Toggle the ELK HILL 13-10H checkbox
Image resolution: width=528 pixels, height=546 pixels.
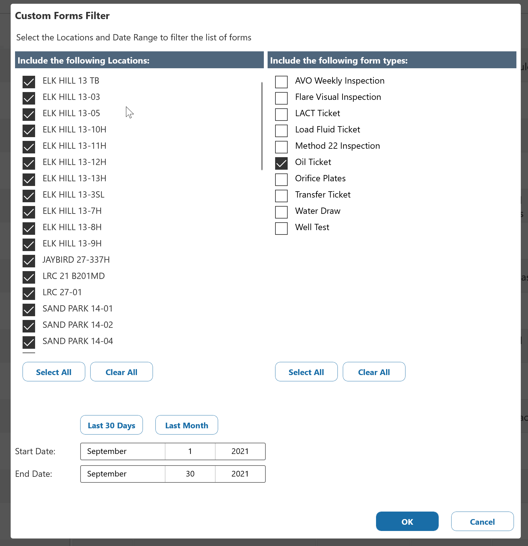[29, 131]
